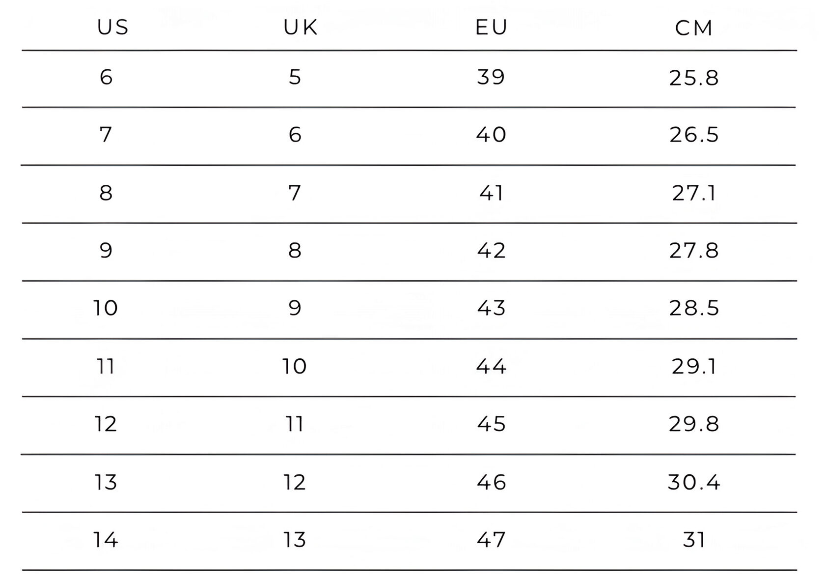Click the 31 CM value
Viewport: 825px width, 582px height.
coord(693,540)
